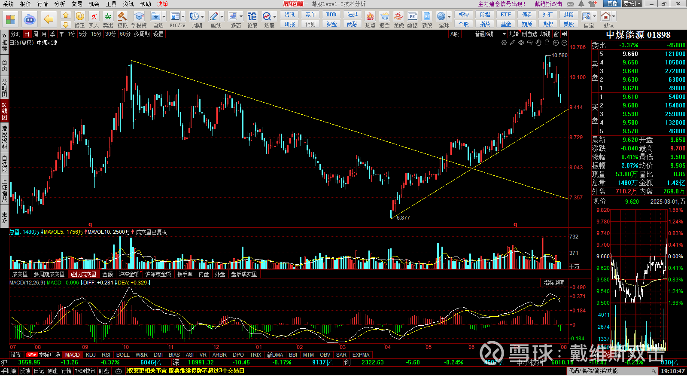Toggle the 九转 indicator
Viewport: 687px width, 376px height.
click(x=514, y=34)
